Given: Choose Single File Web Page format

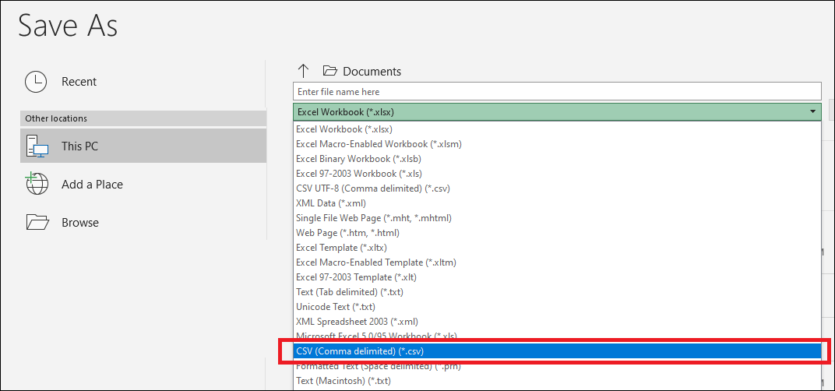Looking at the screenshot, I should pyautogui.click(x=557, y=218).
